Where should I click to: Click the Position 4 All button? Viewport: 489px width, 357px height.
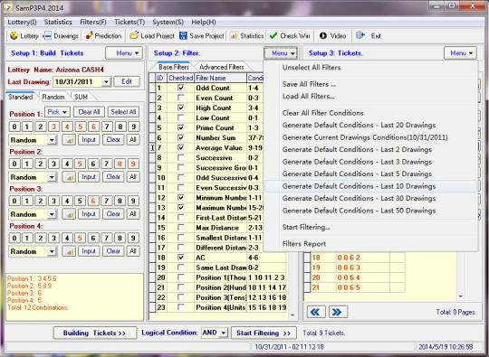133,251
